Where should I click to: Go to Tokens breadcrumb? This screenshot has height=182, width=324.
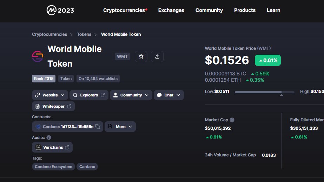84,34
